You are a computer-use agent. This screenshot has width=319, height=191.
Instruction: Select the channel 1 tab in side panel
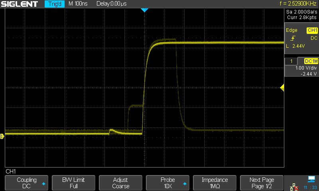291,61
